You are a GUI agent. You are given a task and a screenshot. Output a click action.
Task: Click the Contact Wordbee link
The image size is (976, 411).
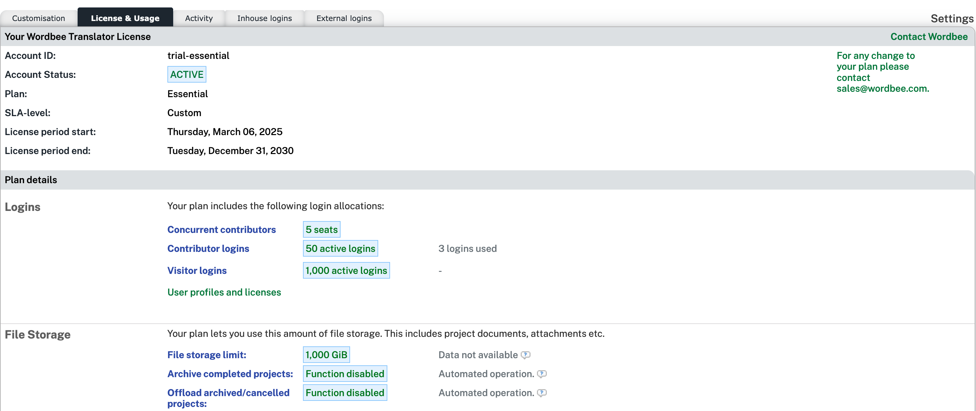coord(929,37)
